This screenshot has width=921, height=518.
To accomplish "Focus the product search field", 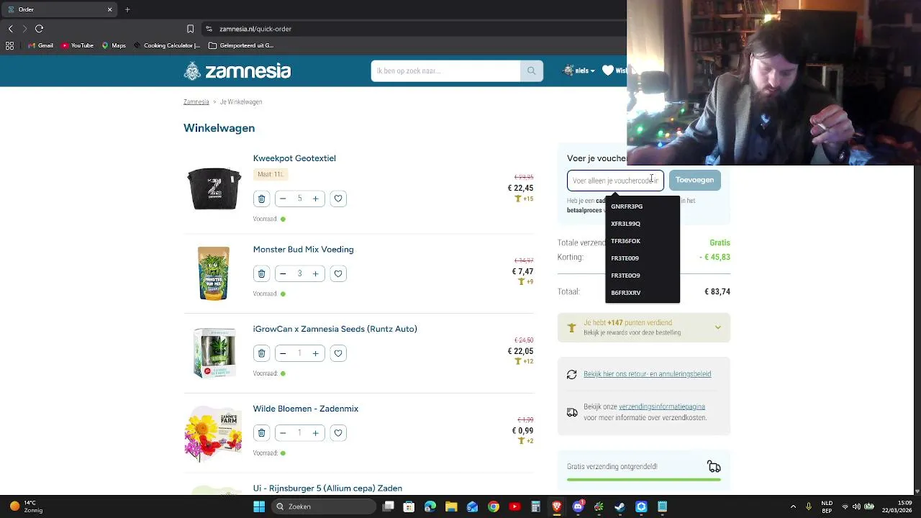I will click(x=445, y=71).
